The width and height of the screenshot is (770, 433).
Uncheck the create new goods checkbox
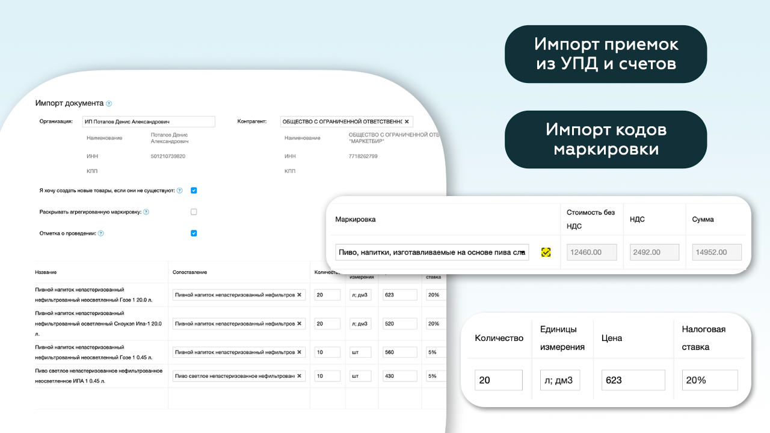pos(194,191)
